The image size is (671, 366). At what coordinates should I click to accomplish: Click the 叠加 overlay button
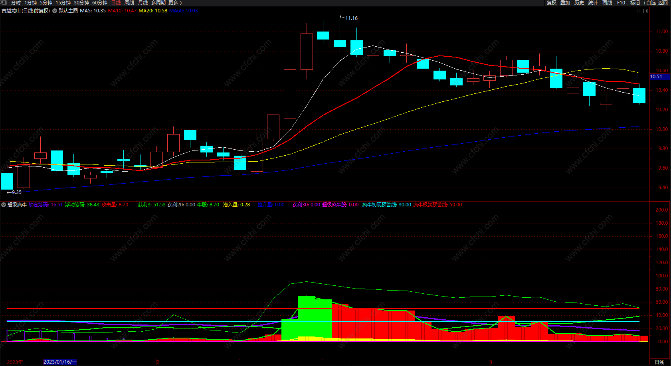565,3
